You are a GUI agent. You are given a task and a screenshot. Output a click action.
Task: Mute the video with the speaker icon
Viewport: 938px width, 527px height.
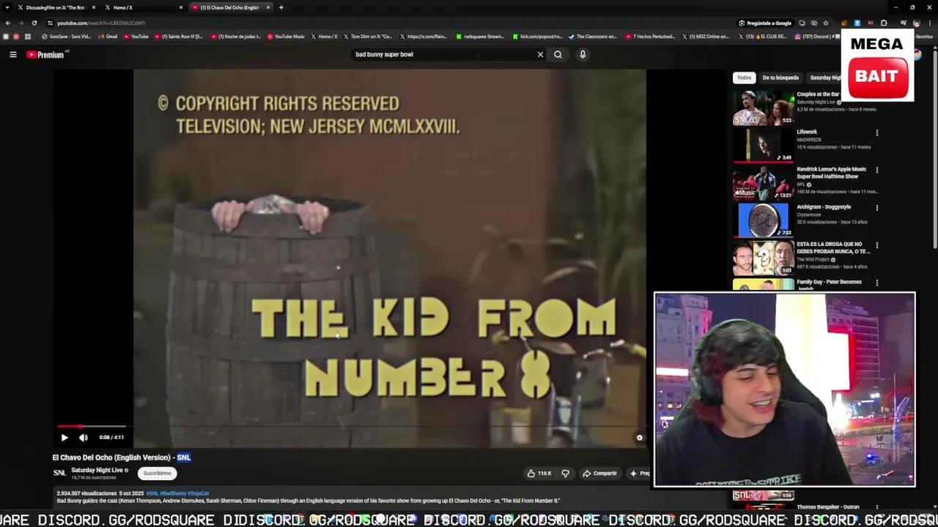84,438
